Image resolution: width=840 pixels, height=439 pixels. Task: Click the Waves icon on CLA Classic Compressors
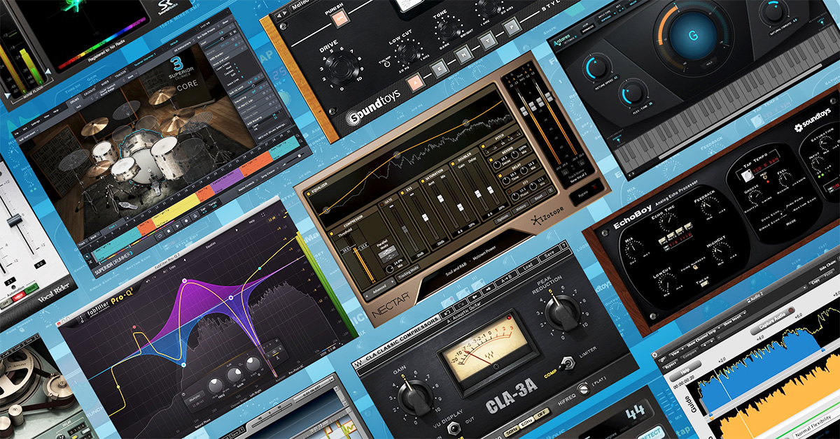358,364
